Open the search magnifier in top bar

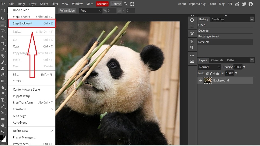[x=126, y=4]
